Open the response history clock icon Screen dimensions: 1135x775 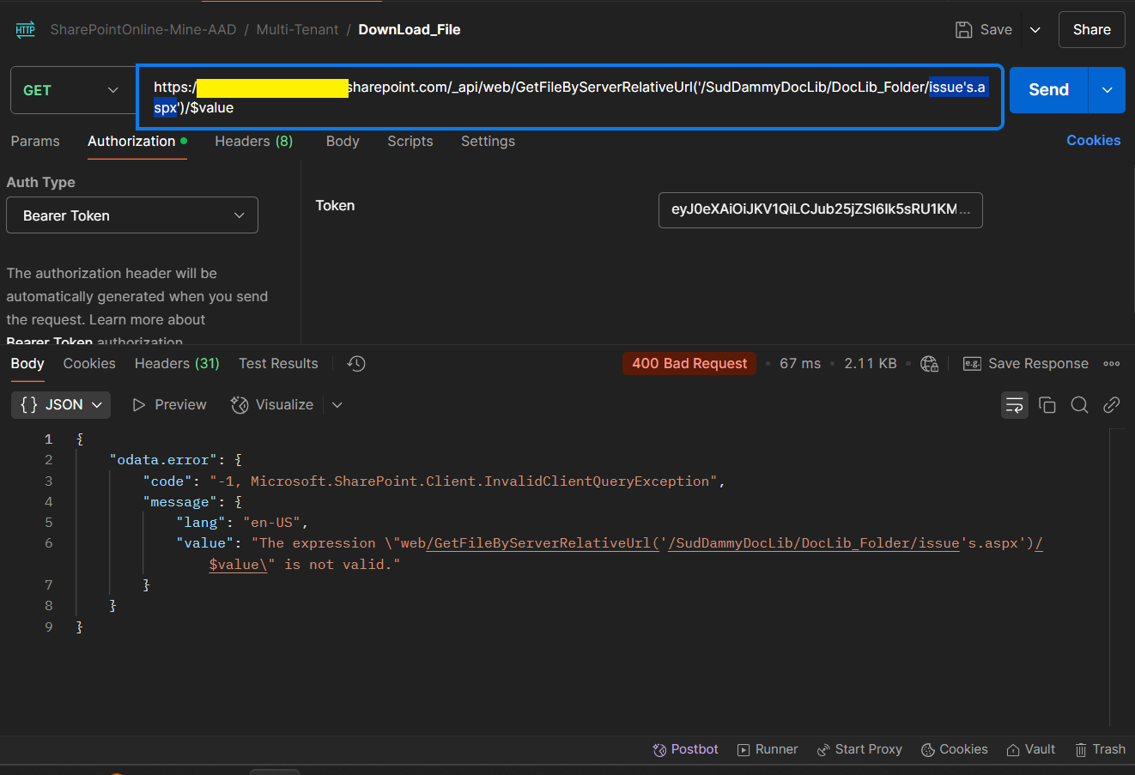(x=356, y=364)
